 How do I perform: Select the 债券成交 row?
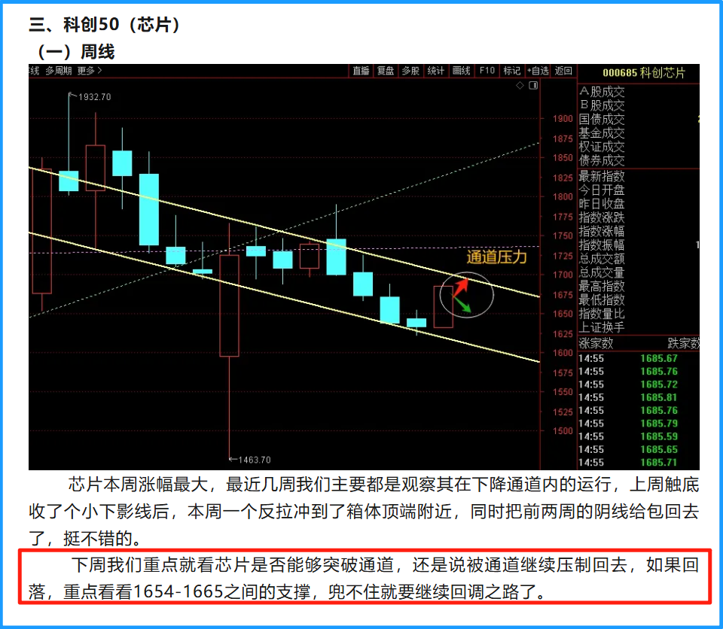click(x=602, y=160)
